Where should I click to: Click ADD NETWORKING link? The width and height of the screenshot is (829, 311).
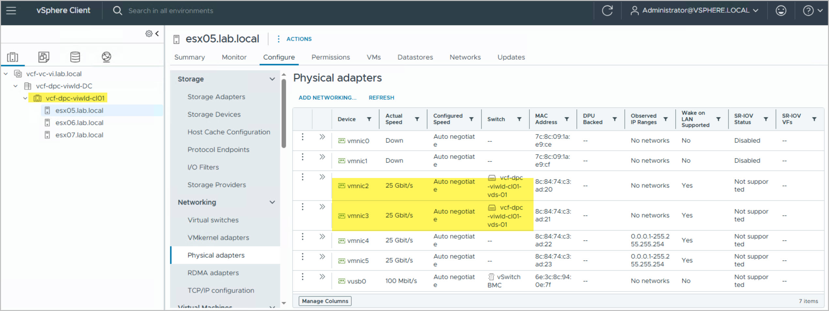[327, 98]
